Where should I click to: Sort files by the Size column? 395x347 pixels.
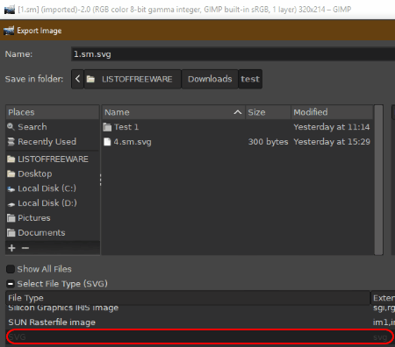pos(268,112)
